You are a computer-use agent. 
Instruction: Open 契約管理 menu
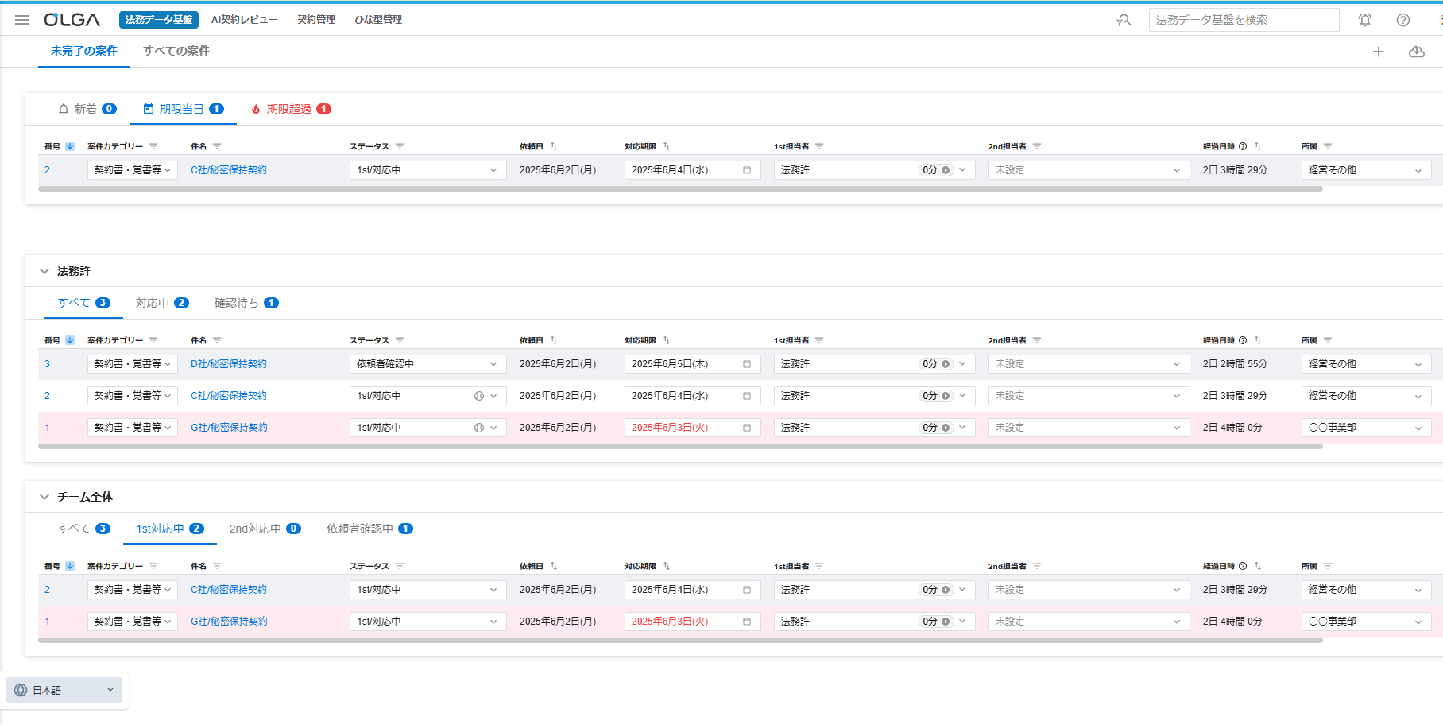(316, 20)
